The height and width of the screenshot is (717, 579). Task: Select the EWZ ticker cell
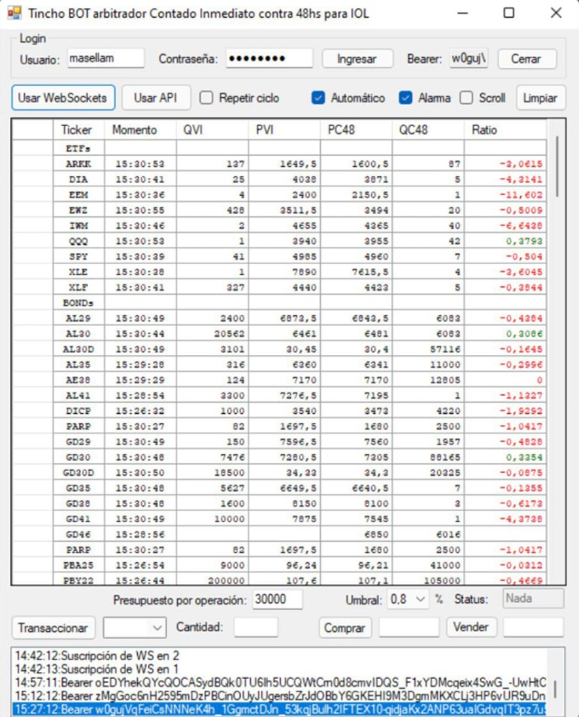79,210
